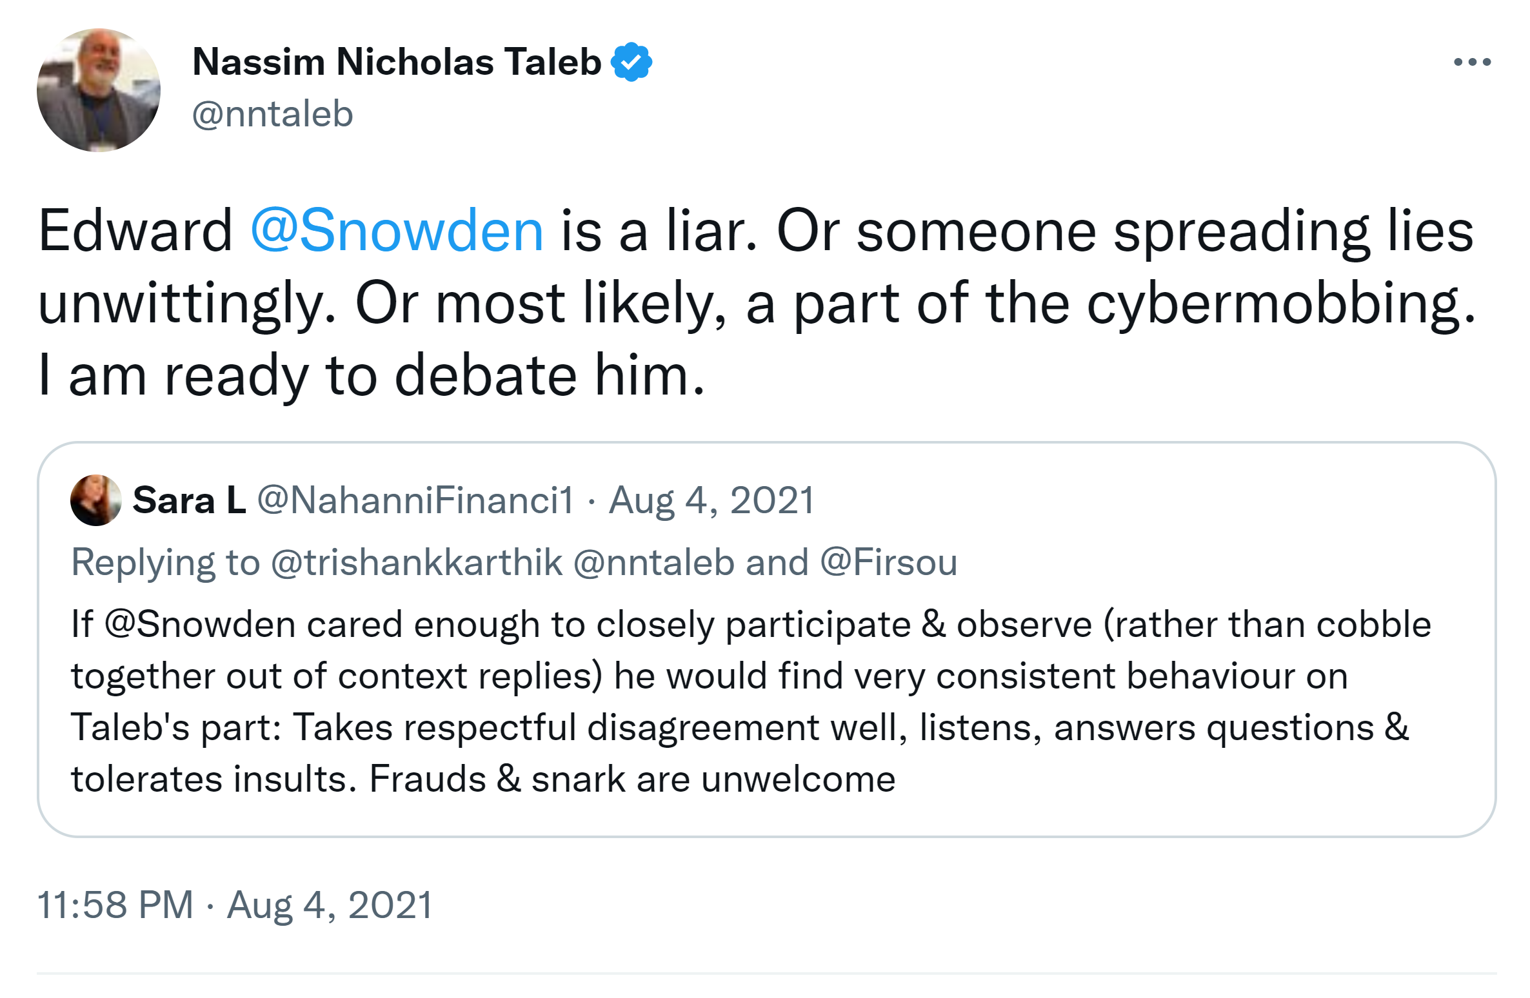The height and width of the screenshot is (998, 1530).
Task: Click the blue verified badge icon
Action: pyautogui.click(x=631, y=63)
